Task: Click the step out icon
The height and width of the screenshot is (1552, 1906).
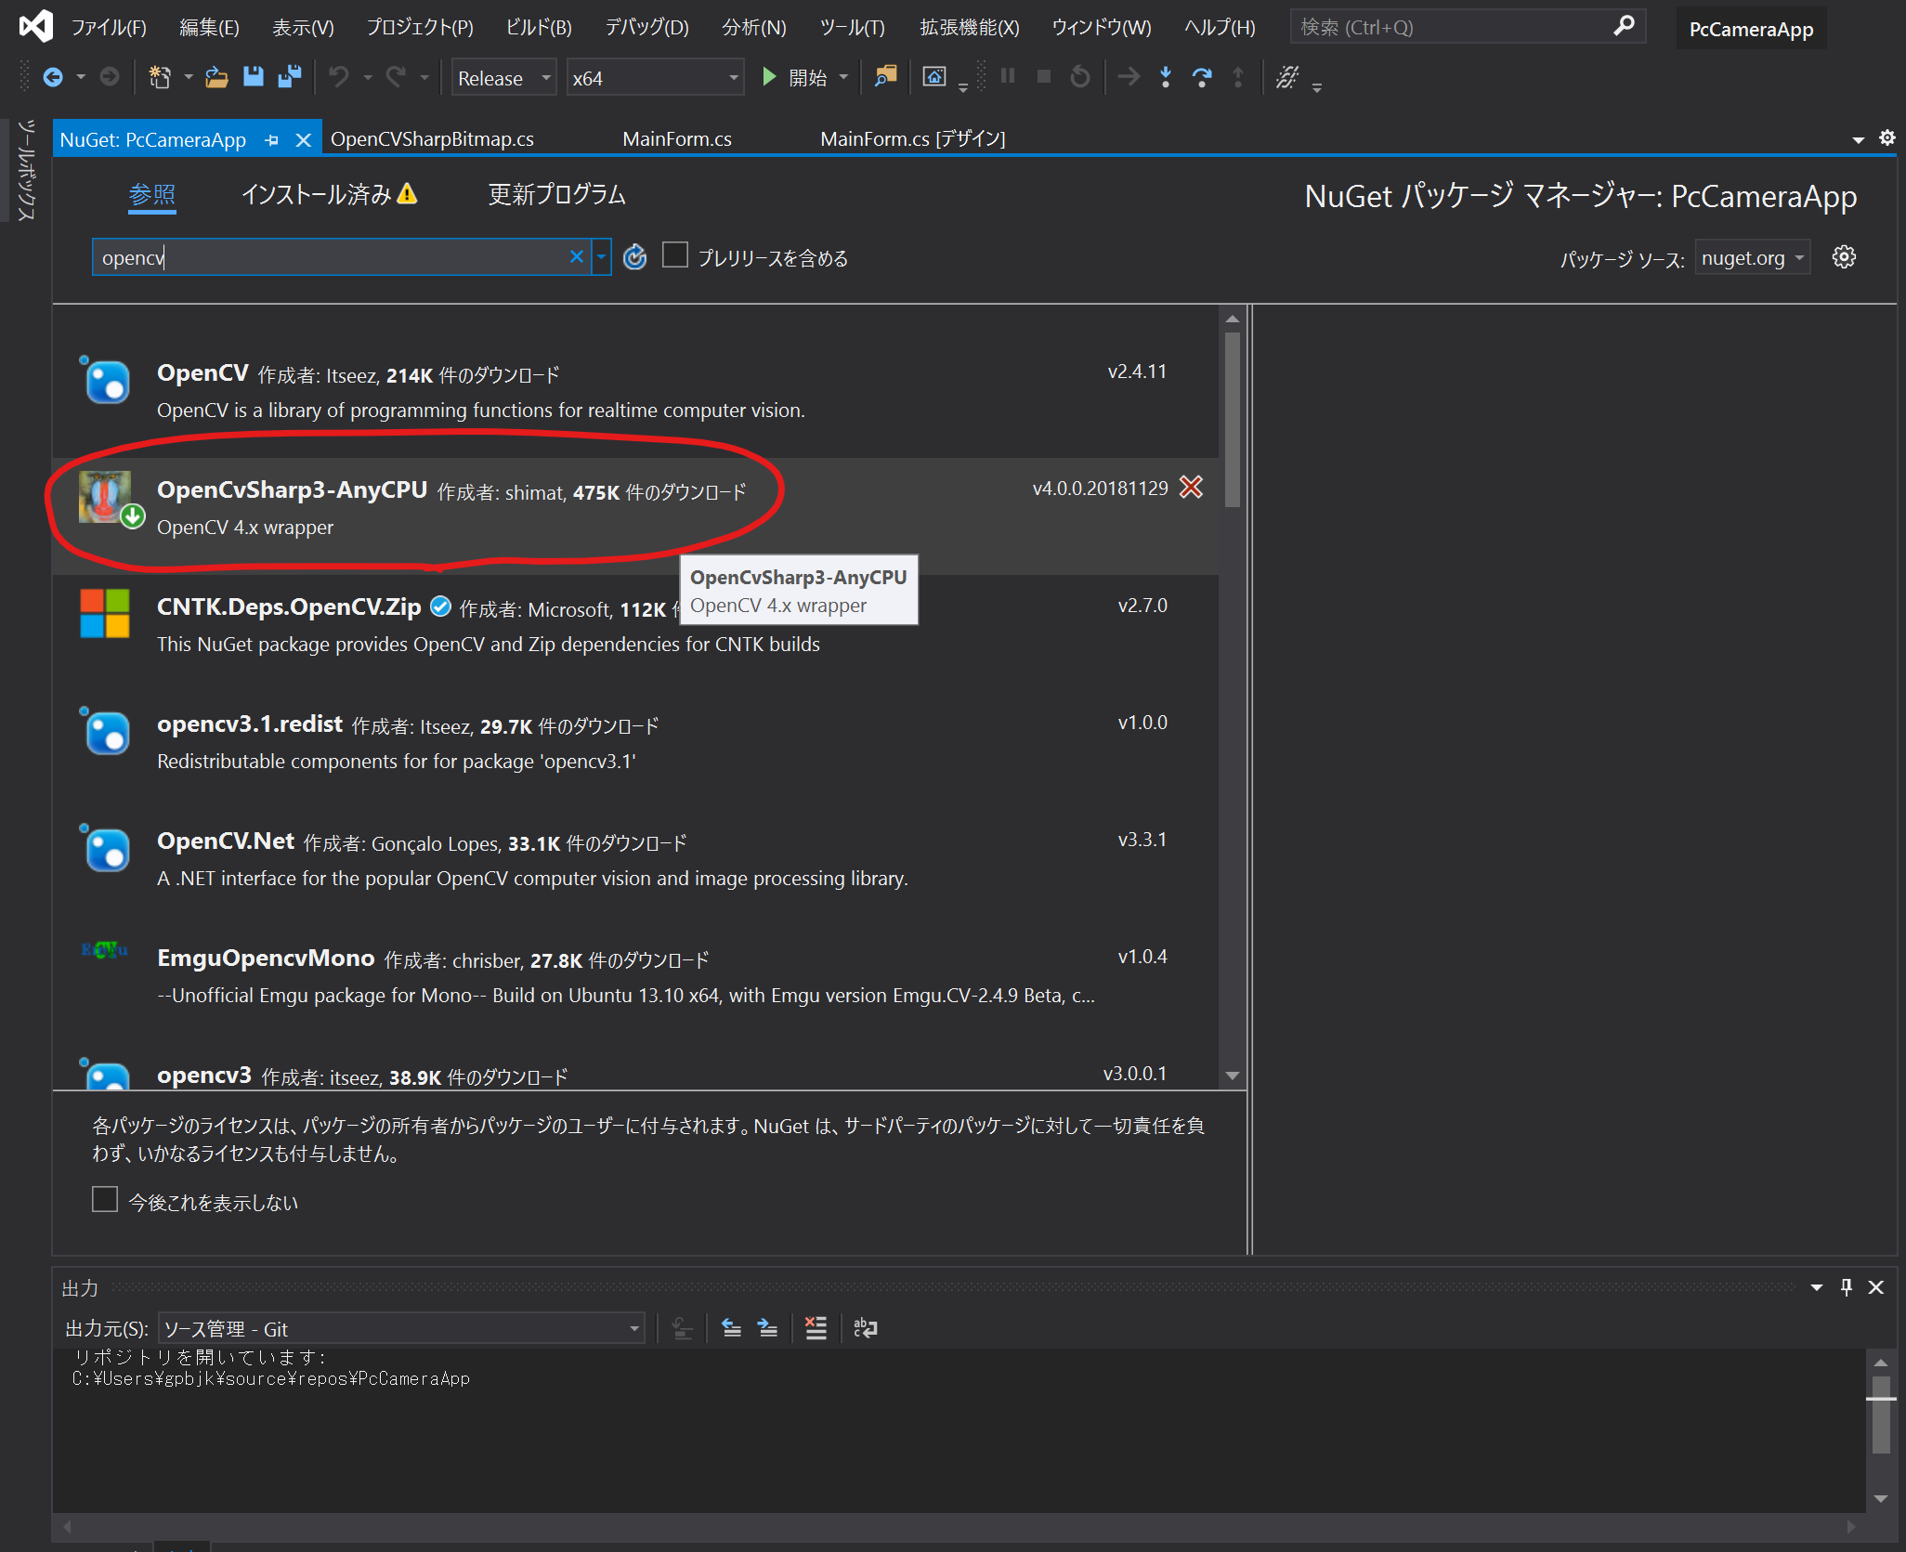Action: (x=1238, y=77)
